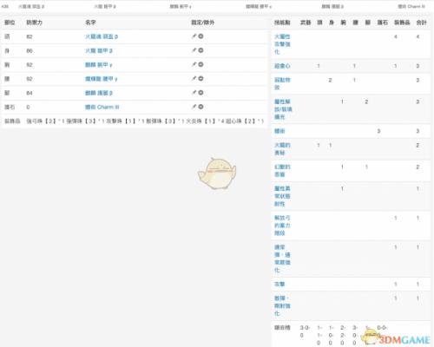This screenshot has width=434, height=347.
Task: Open the 超會心 skill link
Action: tap(282, 66)
